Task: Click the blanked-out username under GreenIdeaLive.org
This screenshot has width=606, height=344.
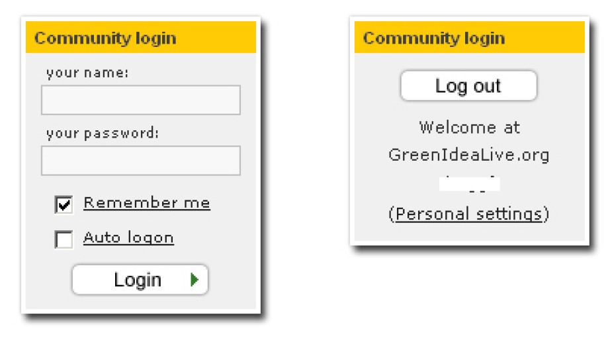Action: [x=470, y=185]
